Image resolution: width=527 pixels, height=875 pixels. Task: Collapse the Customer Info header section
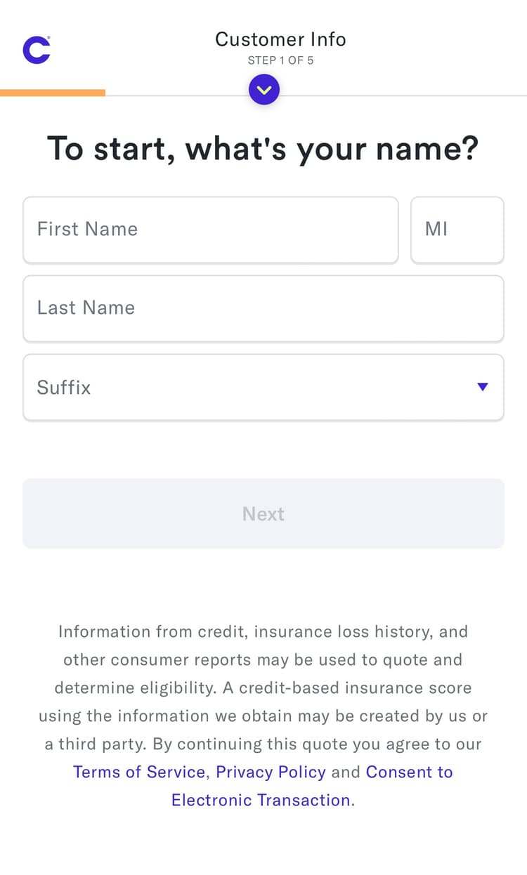coord(263,89)
